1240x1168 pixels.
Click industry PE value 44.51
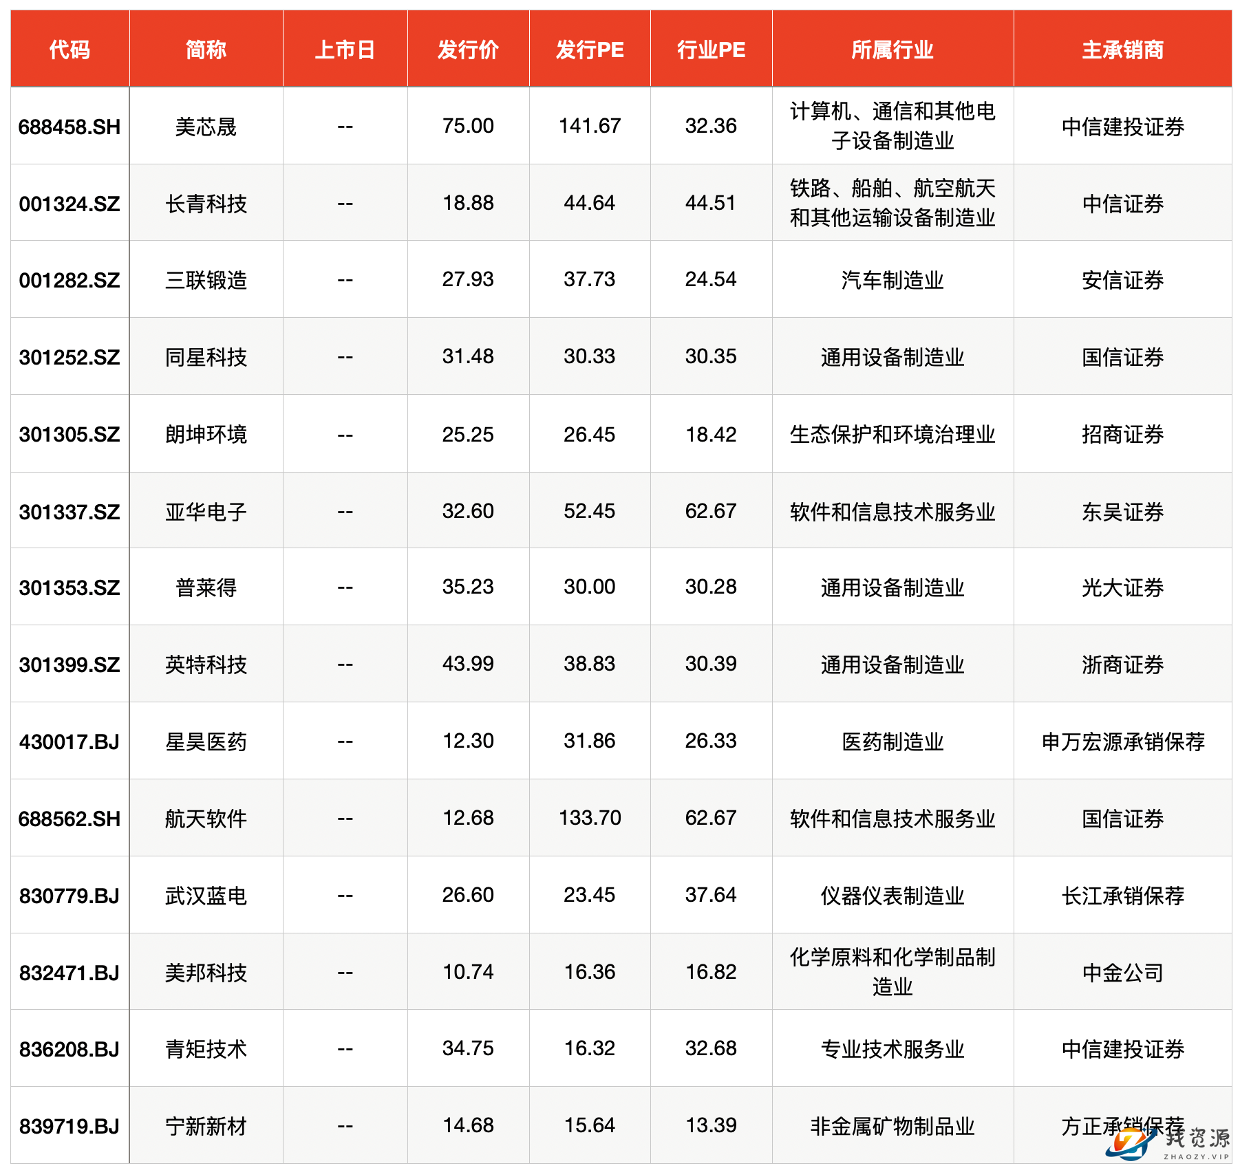[x=711, y=203]
